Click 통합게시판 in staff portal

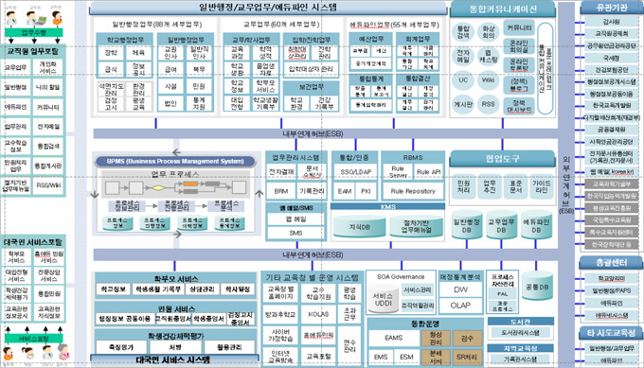pos(48,166)
